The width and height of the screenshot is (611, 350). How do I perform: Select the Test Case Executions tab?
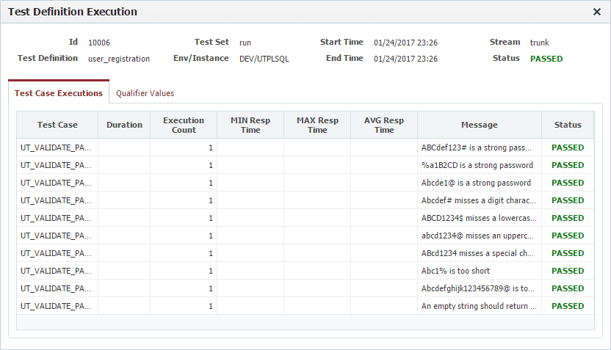click(x=59, y=93)
